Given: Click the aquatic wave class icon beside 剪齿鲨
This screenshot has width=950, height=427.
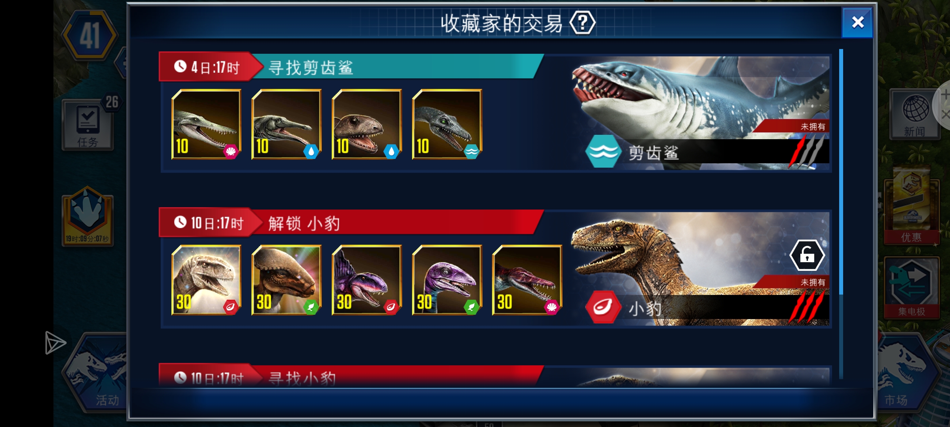Looking at the screenshot, I should (x=603, y=151).
